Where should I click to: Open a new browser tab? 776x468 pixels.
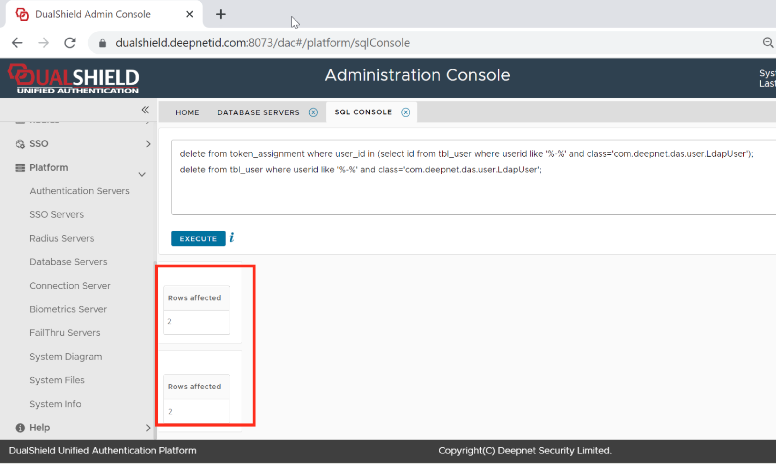pos(221,14)
